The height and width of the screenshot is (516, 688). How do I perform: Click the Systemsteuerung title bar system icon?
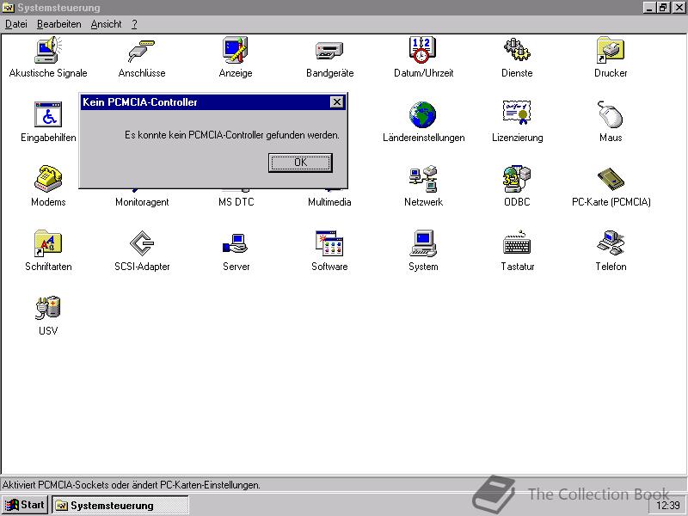(x=9, y=8)
